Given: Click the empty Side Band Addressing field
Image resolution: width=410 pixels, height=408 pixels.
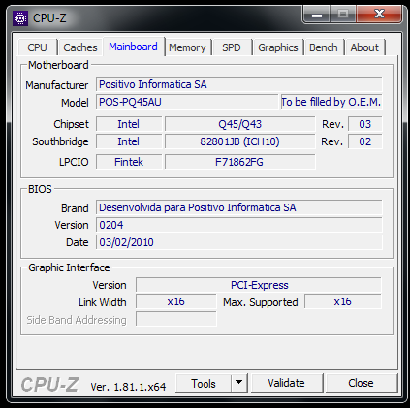Looking at the screenshot, I should (176, 319).
